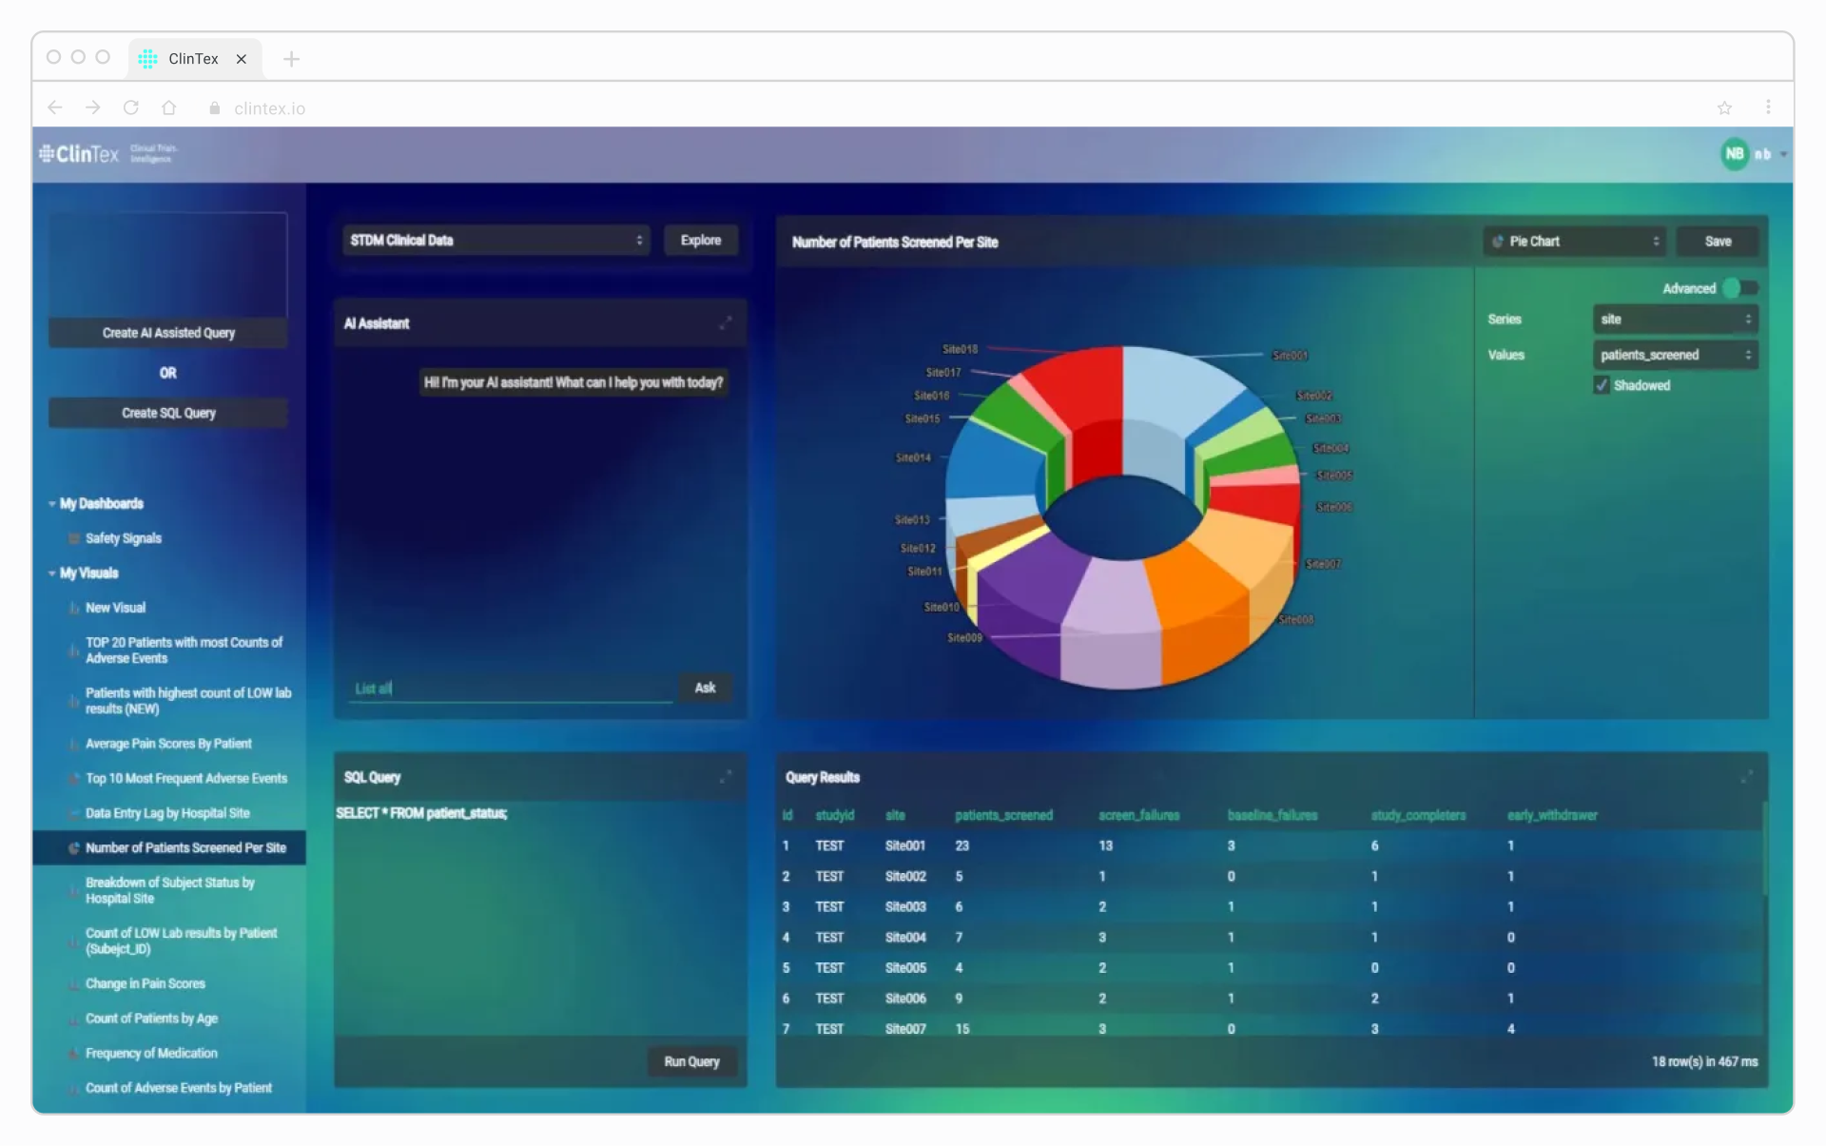Open browser three-dot menu
Image resolution: width=1826 pixels, height=1146 pixels.
click(x=1768, y=107)
